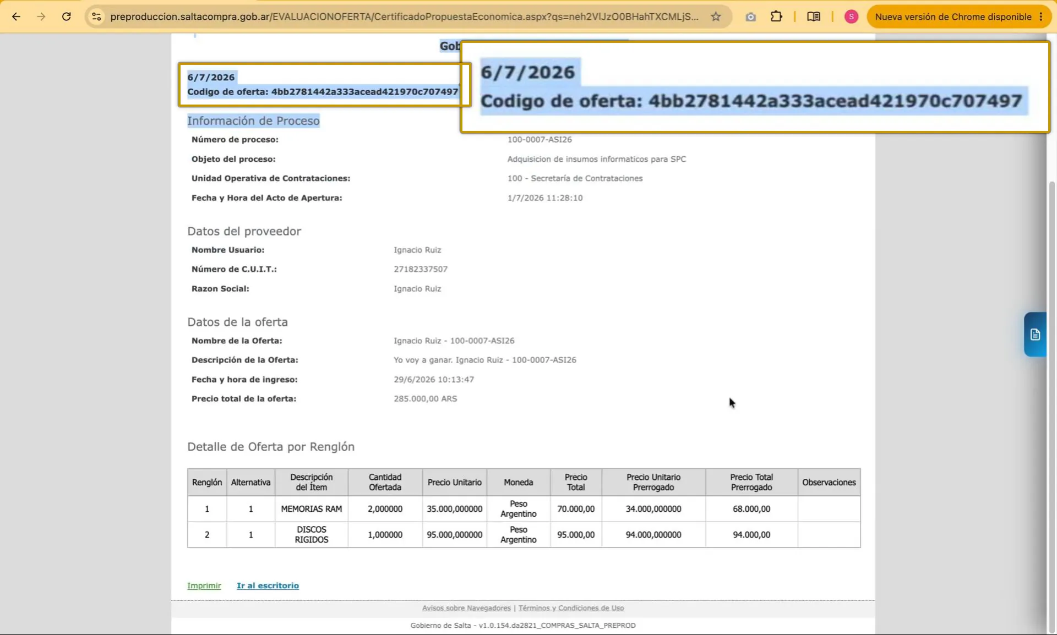Click the 70.000,00 Precio Total cell

[x=576, y=509]
